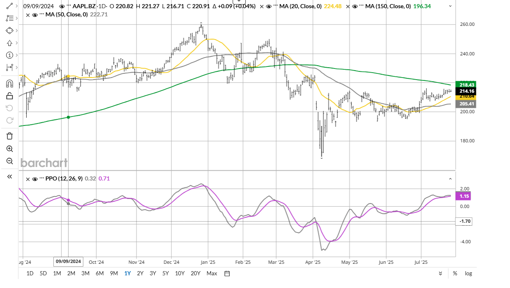Show the 3Y range
Viewport: 510px width, 288px height.
(x=153, y=274)
